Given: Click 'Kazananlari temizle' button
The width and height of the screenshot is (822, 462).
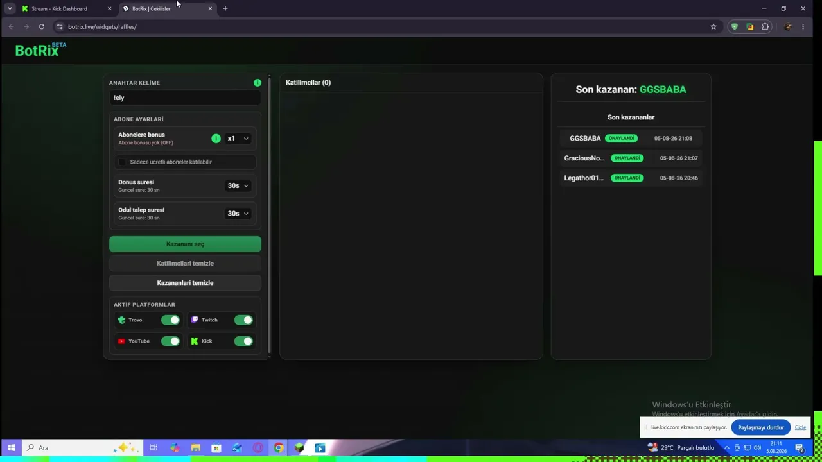Looking at the screenshot, I should pyautogui.click(x=185, y=283).
